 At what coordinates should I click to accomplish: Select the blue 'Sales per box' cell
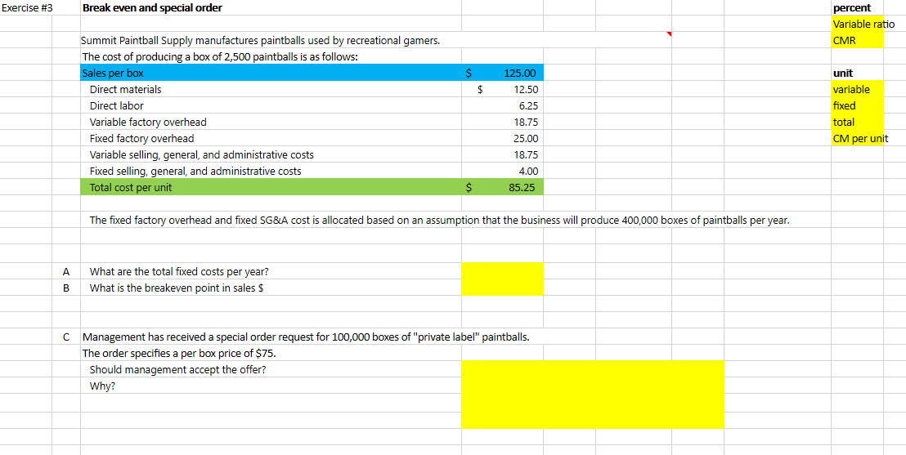(271, 74)
